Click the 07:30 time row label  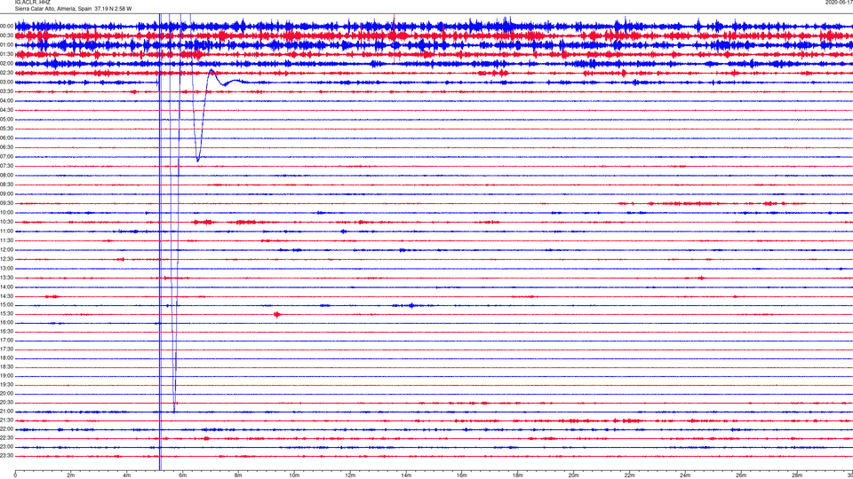coord(6,166)
